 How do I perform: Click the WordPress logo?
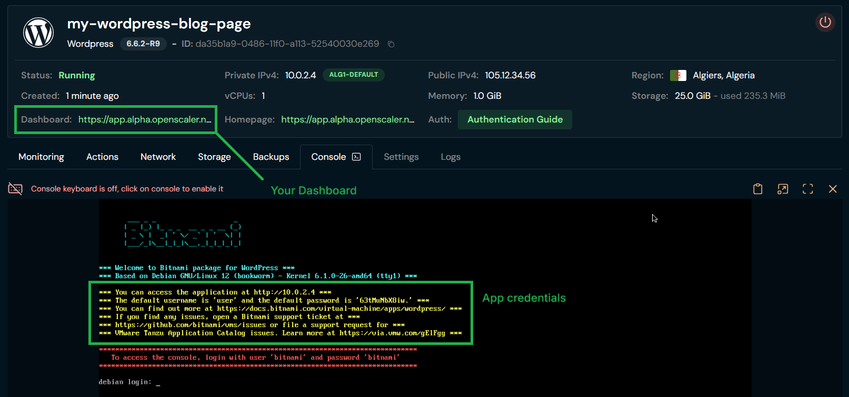coord(38,32)
